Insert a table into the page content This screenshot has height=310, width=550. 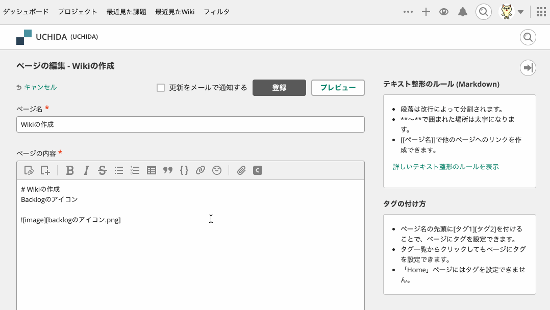pyautogui.click(x=152, y=170)
